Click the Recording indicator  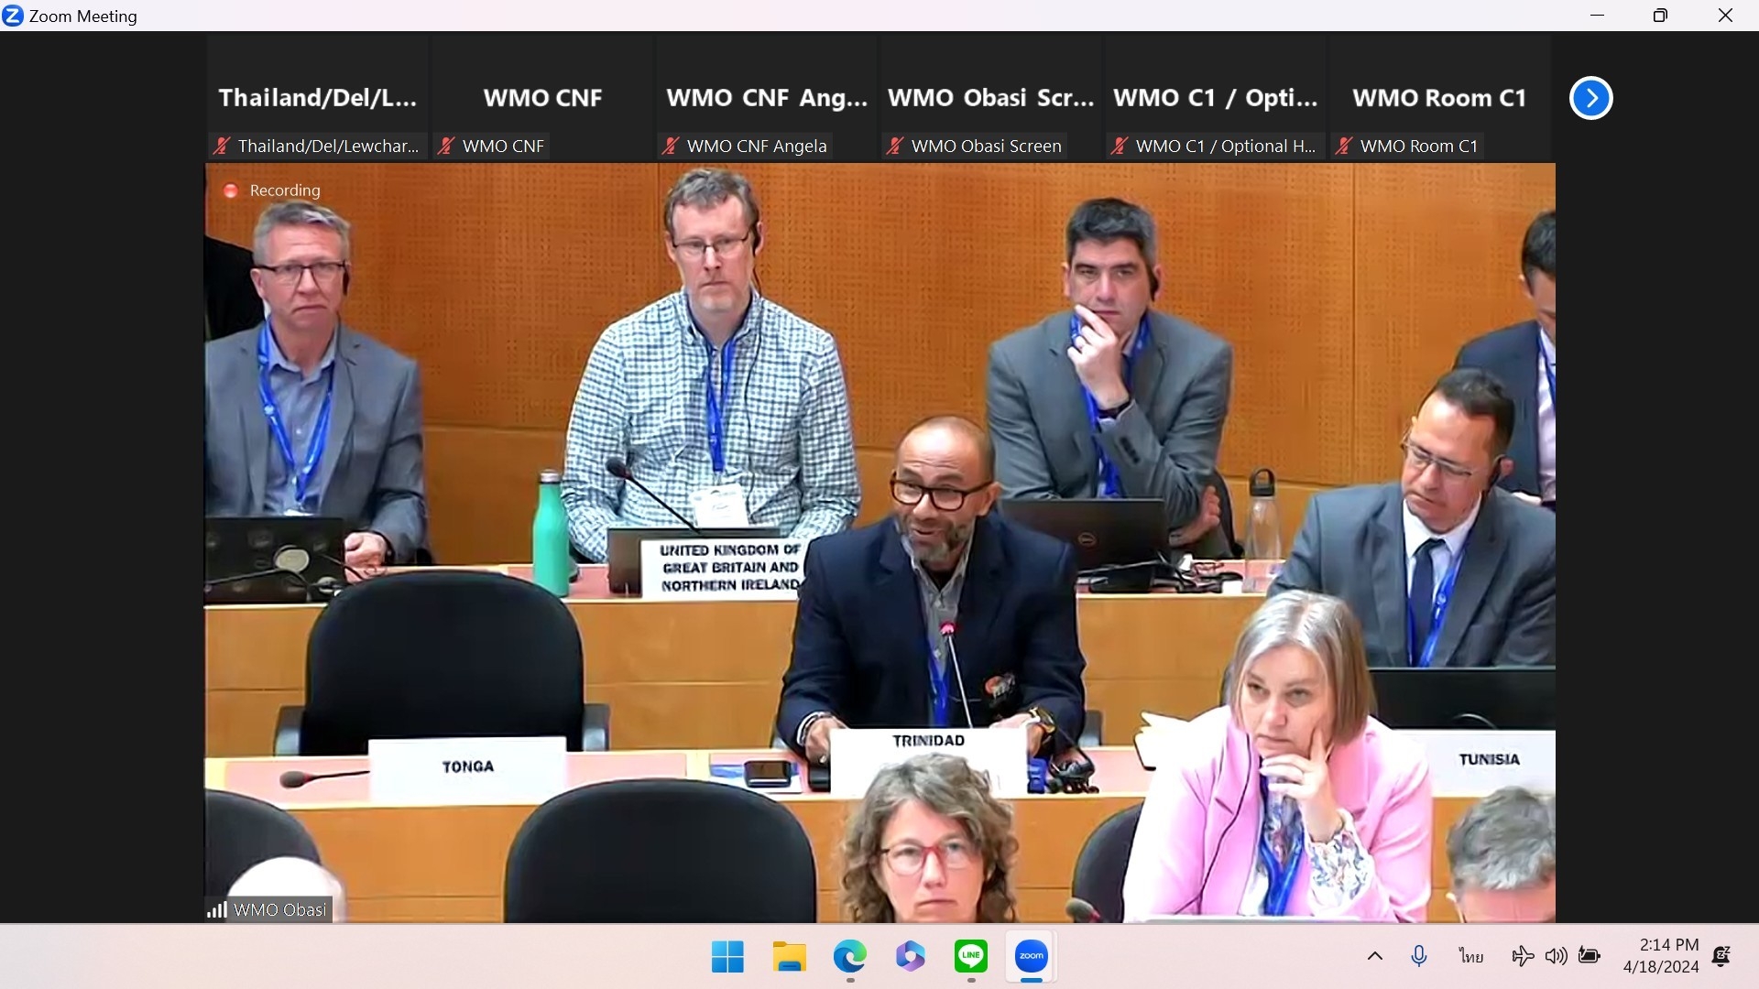pyautogui.click(x=273, y=190)
